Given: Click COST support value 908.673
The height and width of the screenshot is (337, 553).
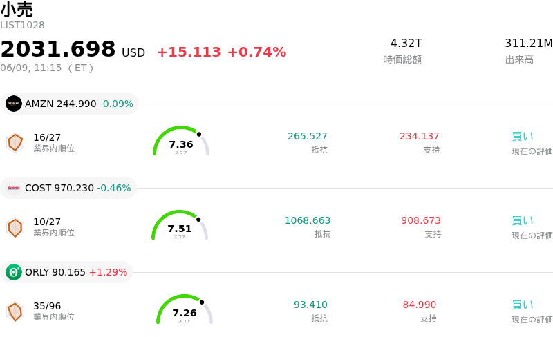Looking at the screenshot, I should (421, 220).
